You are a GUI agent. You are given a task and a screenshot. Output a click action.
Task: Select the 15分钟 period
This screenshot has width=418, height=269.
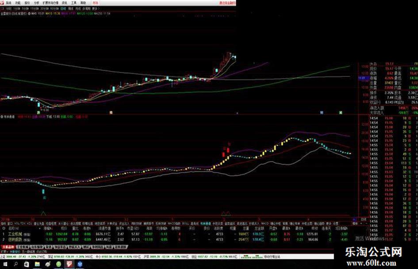(x=35, y=8)
